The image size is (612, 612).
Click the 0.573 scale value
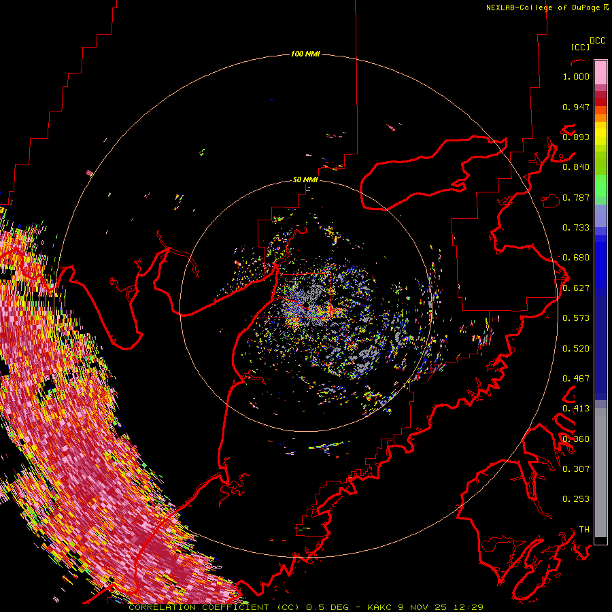point(576,318)
